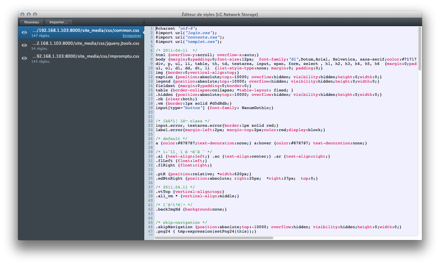Click the /* default */ comment

point(172,139)
